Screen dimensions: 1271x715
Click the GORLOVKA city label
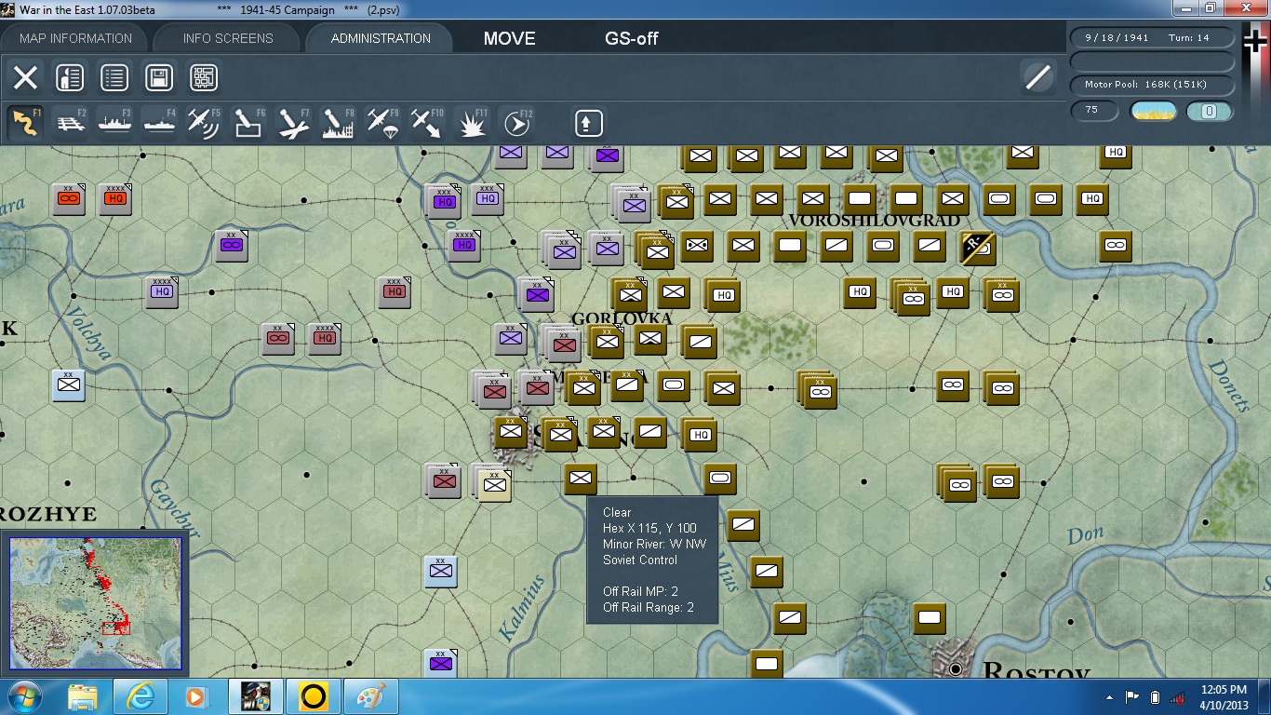622,318
